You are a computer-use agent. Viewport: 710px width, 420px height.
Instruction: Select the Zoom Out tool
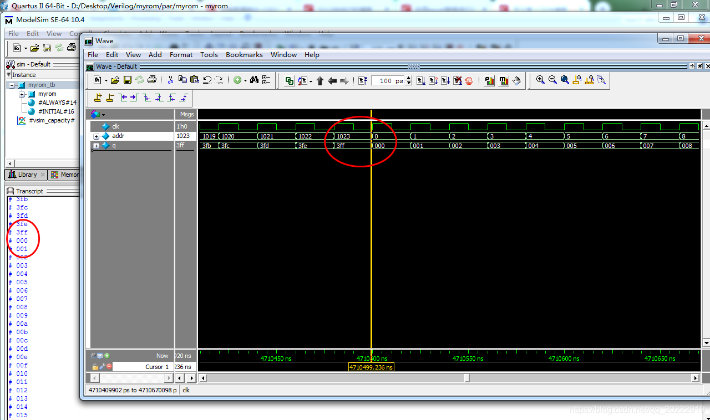(552, 80)
